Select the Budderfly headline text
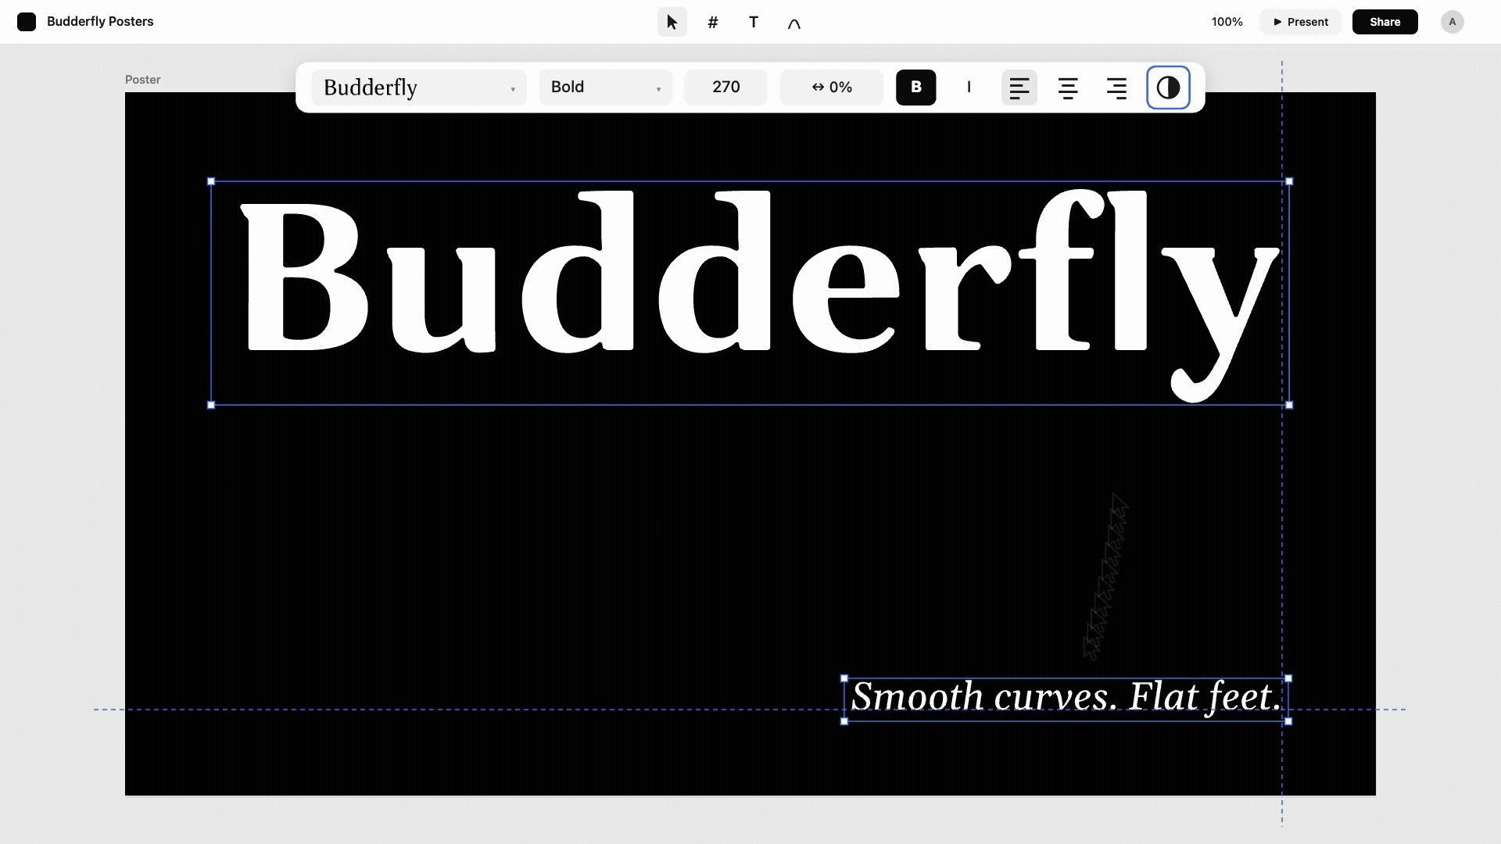1501x844 pixels. pyautogui.click(x=760, y=295)
